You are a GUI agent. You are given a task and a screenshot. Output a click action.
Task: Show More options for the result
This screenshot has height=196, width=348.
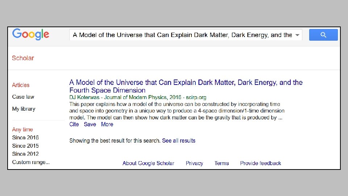coord(107,124)
